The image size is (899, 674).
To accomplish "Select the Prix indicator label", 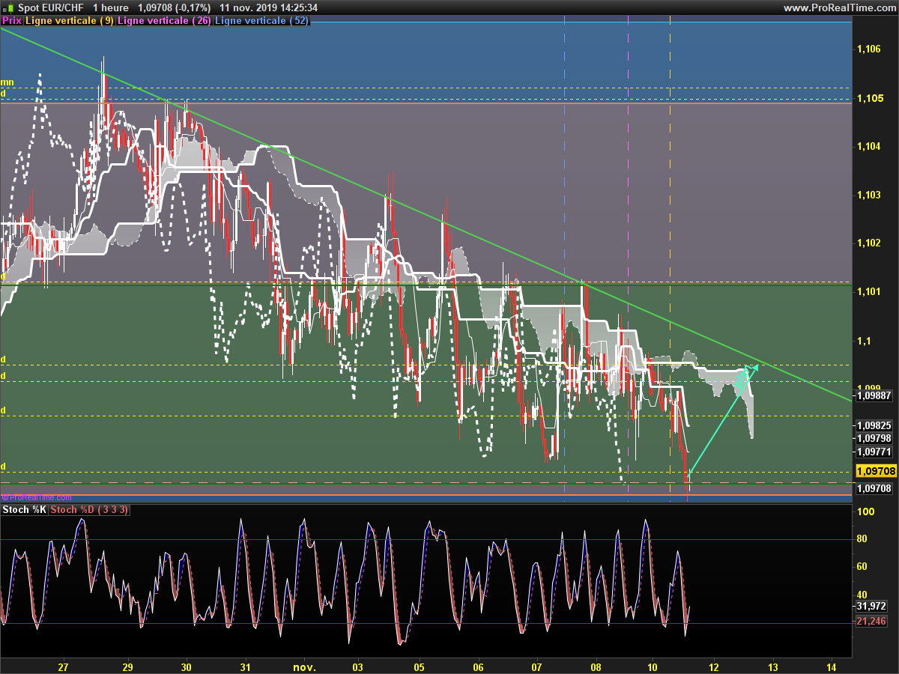I will pyautogui.click(x=12, y=21).
